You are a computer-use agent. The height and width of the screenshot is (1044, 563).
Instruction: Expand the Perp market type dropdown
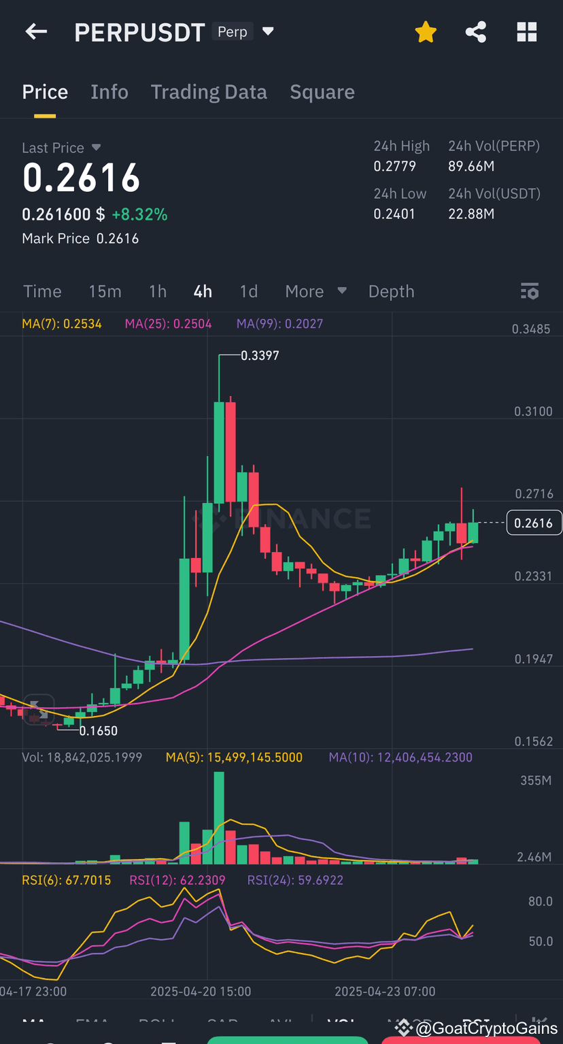(x=268, y=31)
